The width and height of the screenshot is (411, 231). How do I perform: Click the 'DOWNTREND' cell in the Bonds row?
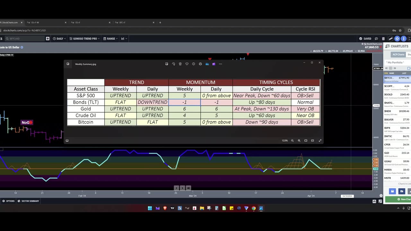coord(153,102)
